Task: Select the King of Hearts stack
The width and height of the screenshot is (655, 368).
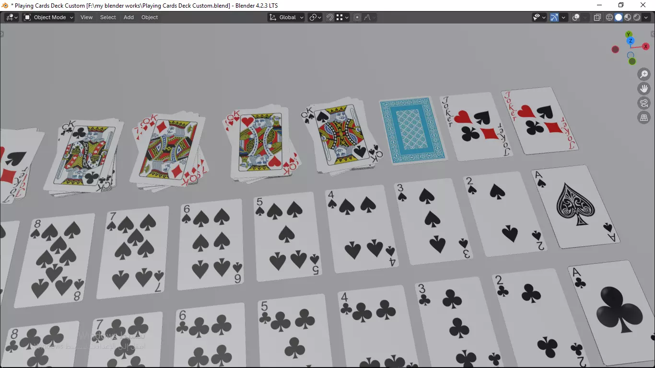Action: tap(262, 145)
